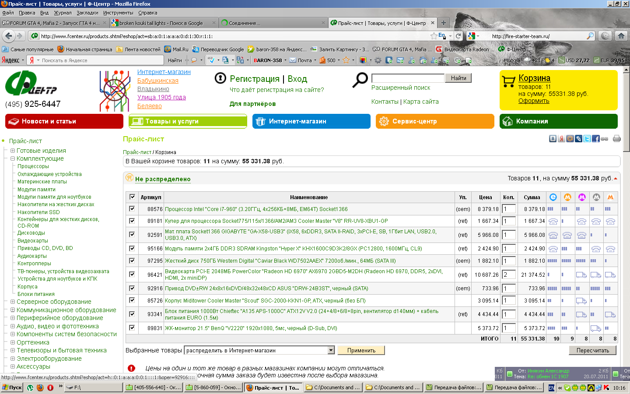630x394 pixels.
Task: Click the browser search bar magnifier icon
Action: point(591,36)
